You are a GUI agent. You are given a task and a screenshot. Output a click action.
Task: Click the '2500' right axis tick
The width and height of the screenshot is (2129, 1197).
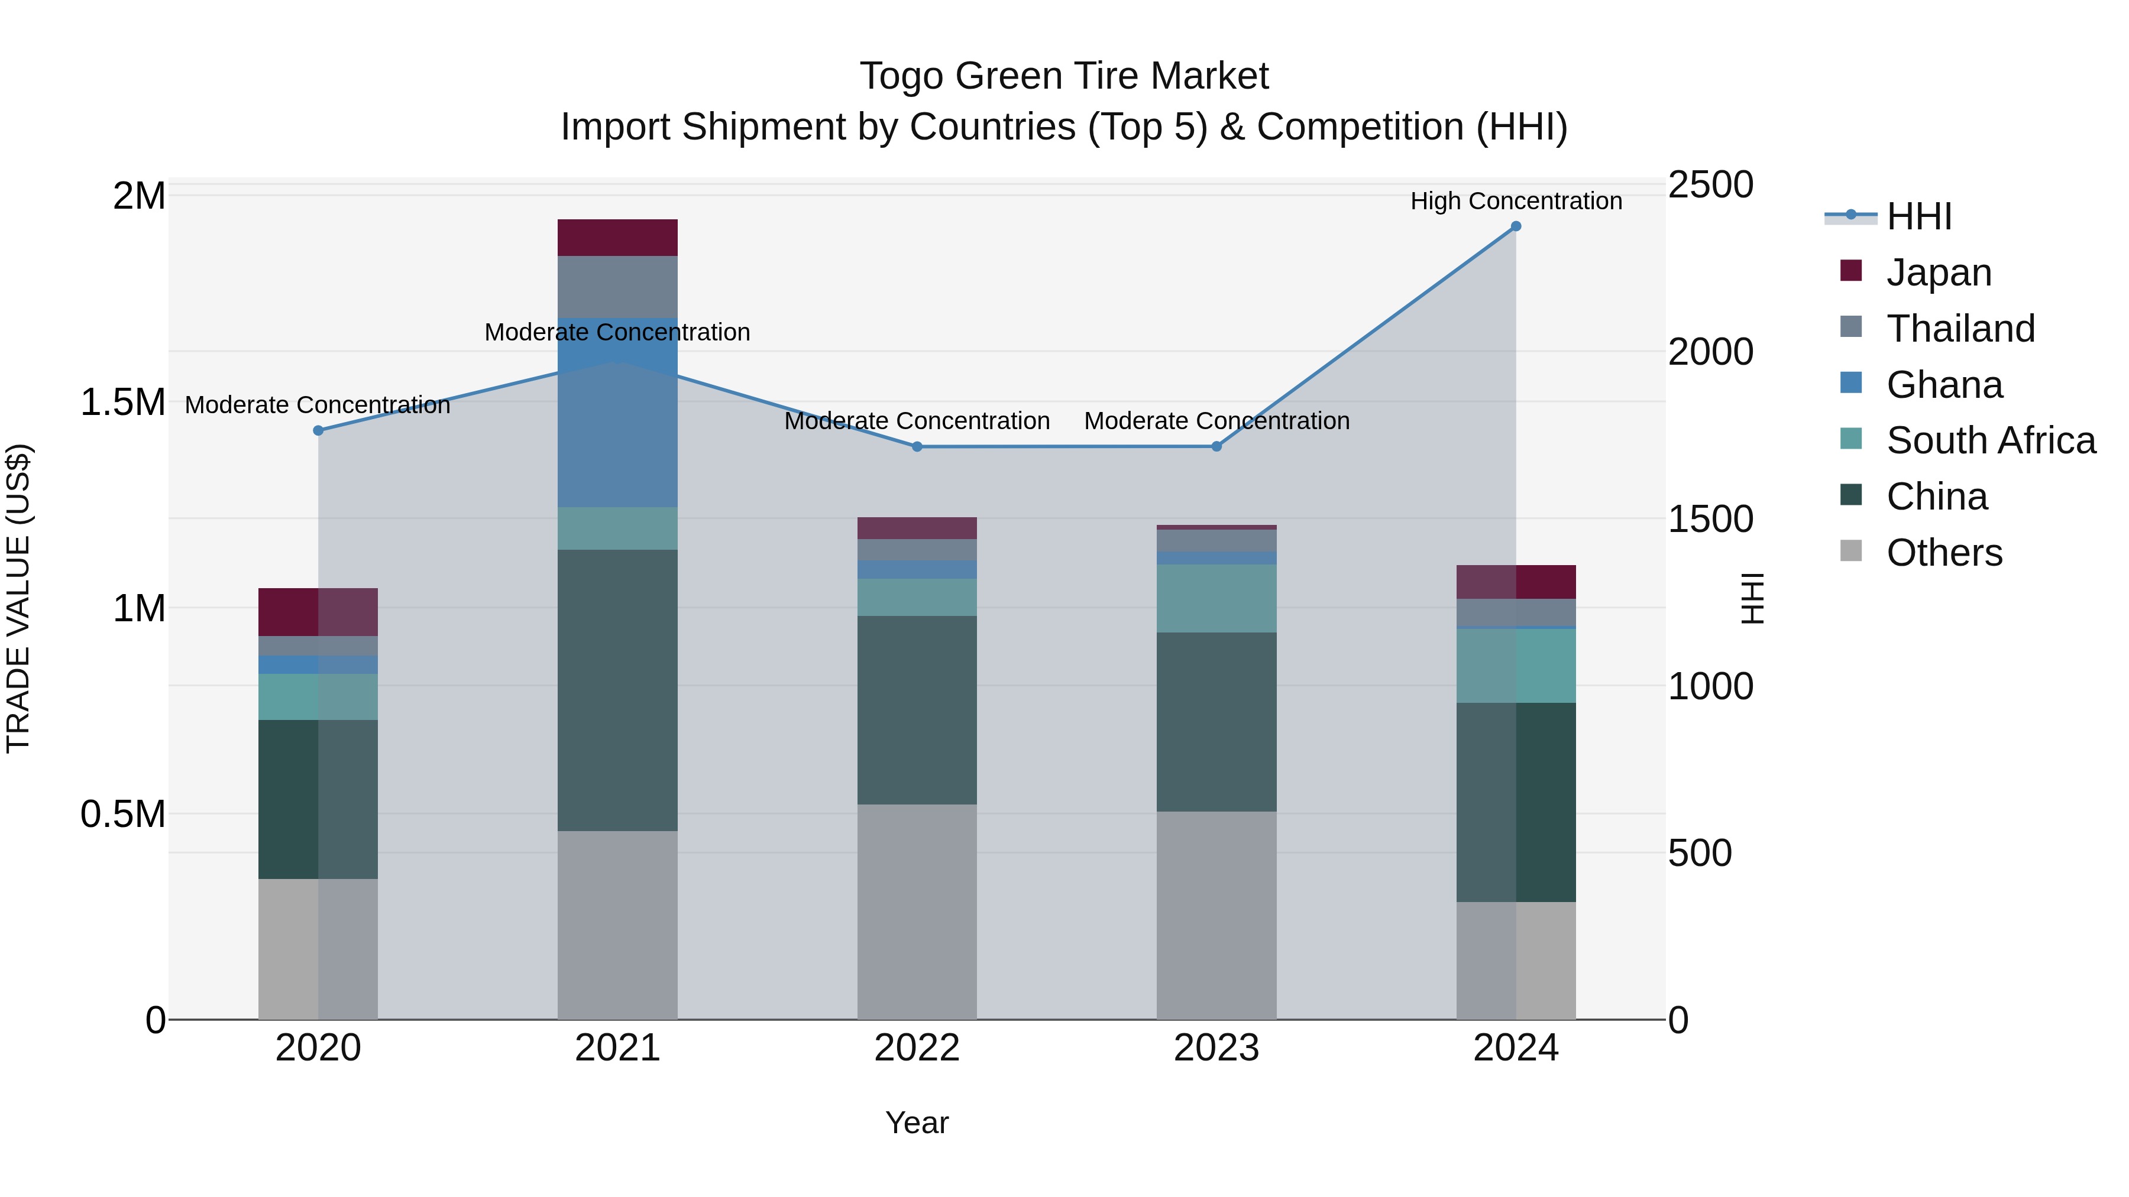pyautogui.click(x=1710, y=184)
